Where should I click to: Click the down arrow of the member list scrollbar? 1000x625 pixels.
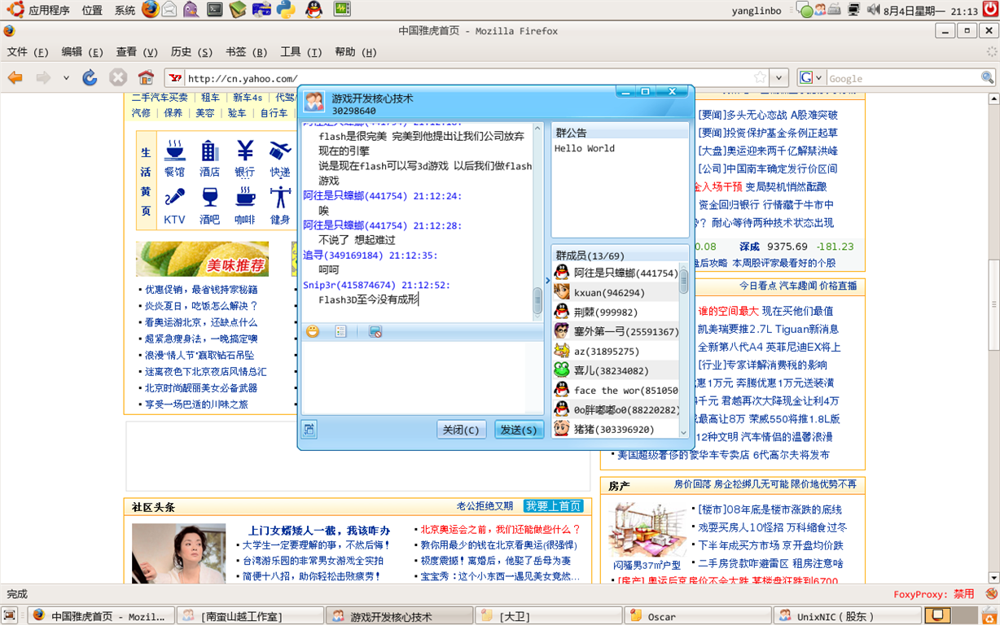tap(684, 432)
